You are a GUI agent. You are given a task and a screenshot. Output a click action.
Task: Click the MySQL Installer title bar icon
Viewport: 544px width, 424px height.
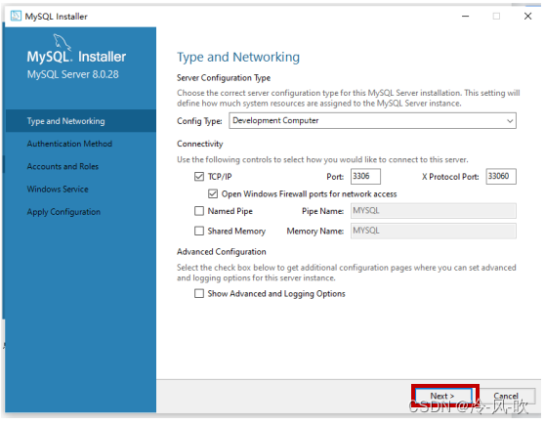click(16, 16)
